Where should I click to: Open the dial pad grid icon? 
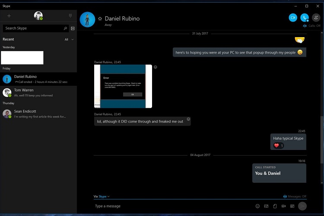coord(70,16)
